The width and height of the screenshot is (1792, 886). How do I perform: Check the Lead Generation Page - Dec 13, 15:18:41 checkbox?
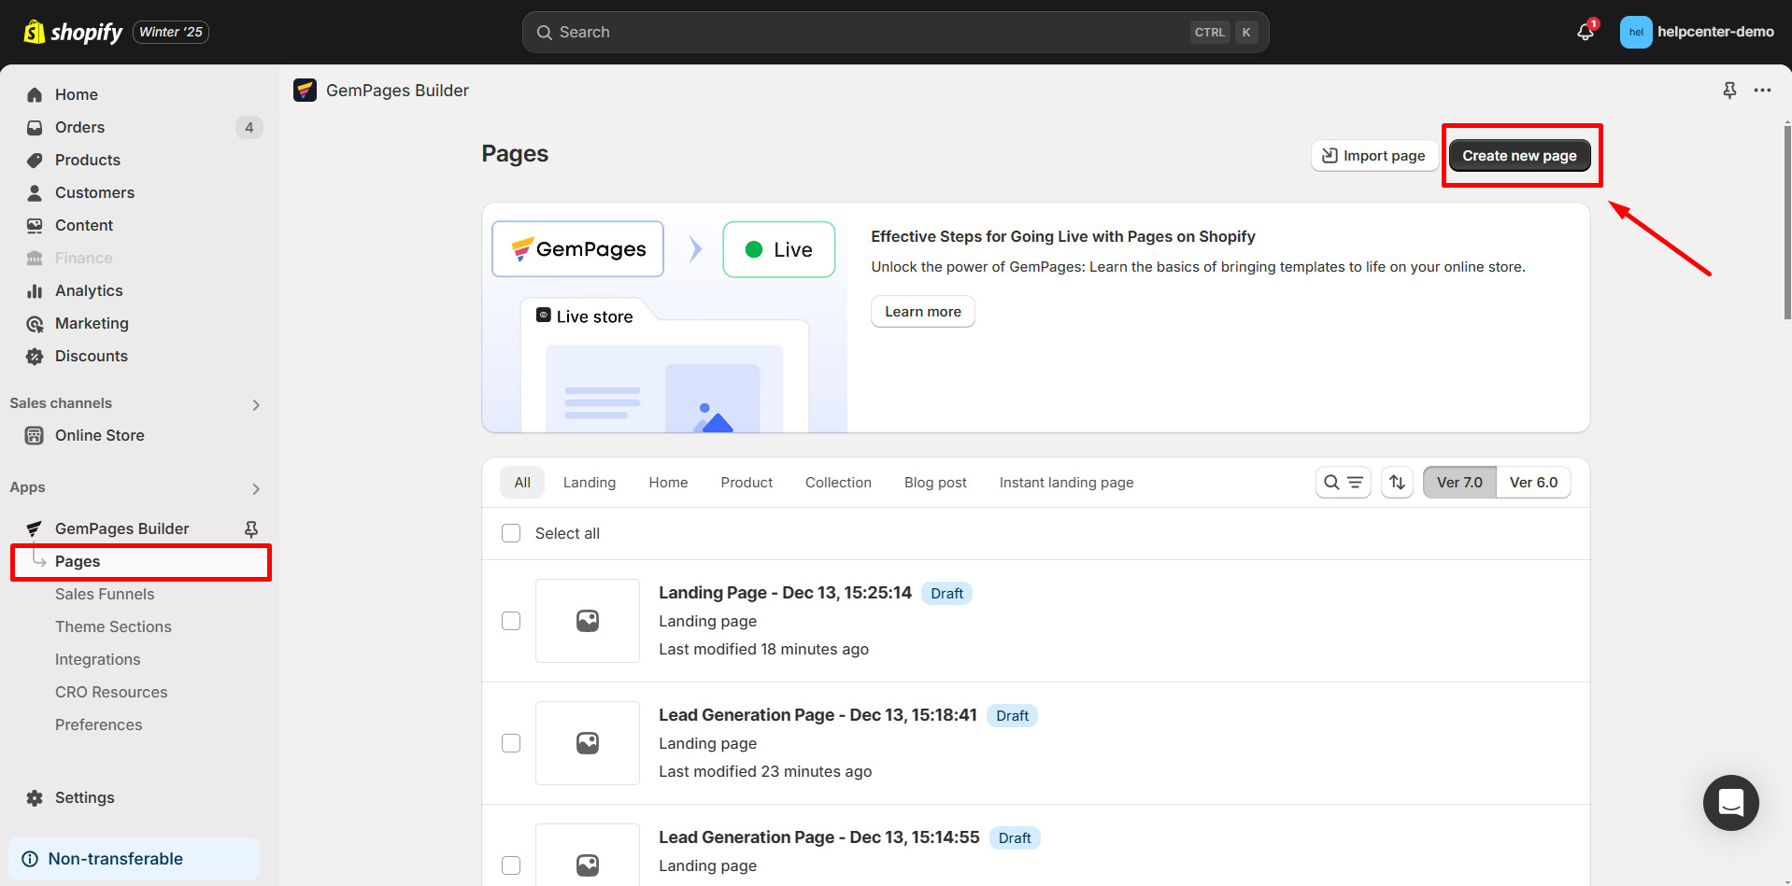point(511,743)
